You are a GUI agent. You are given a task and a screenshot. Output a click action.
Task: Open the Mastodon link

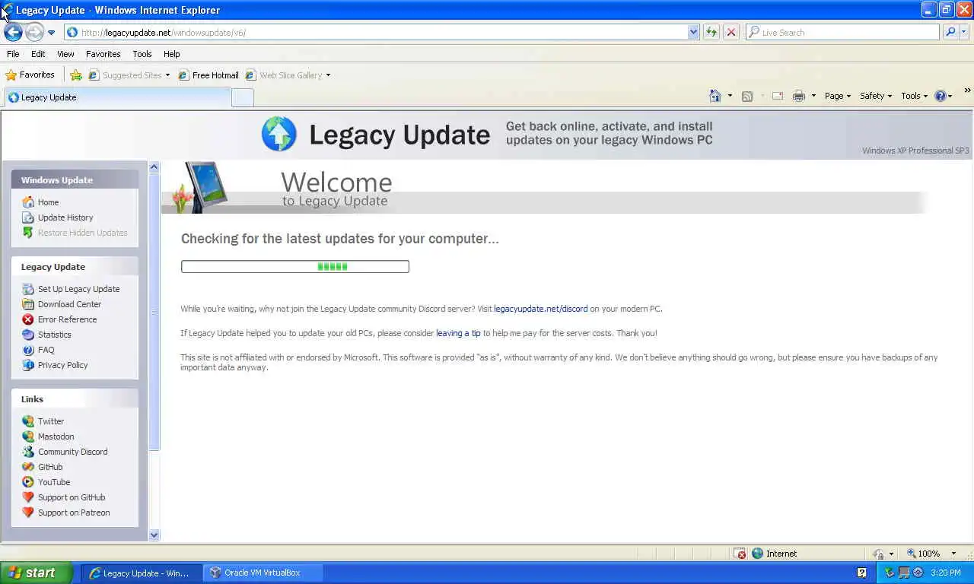click(x=56, y=436)
